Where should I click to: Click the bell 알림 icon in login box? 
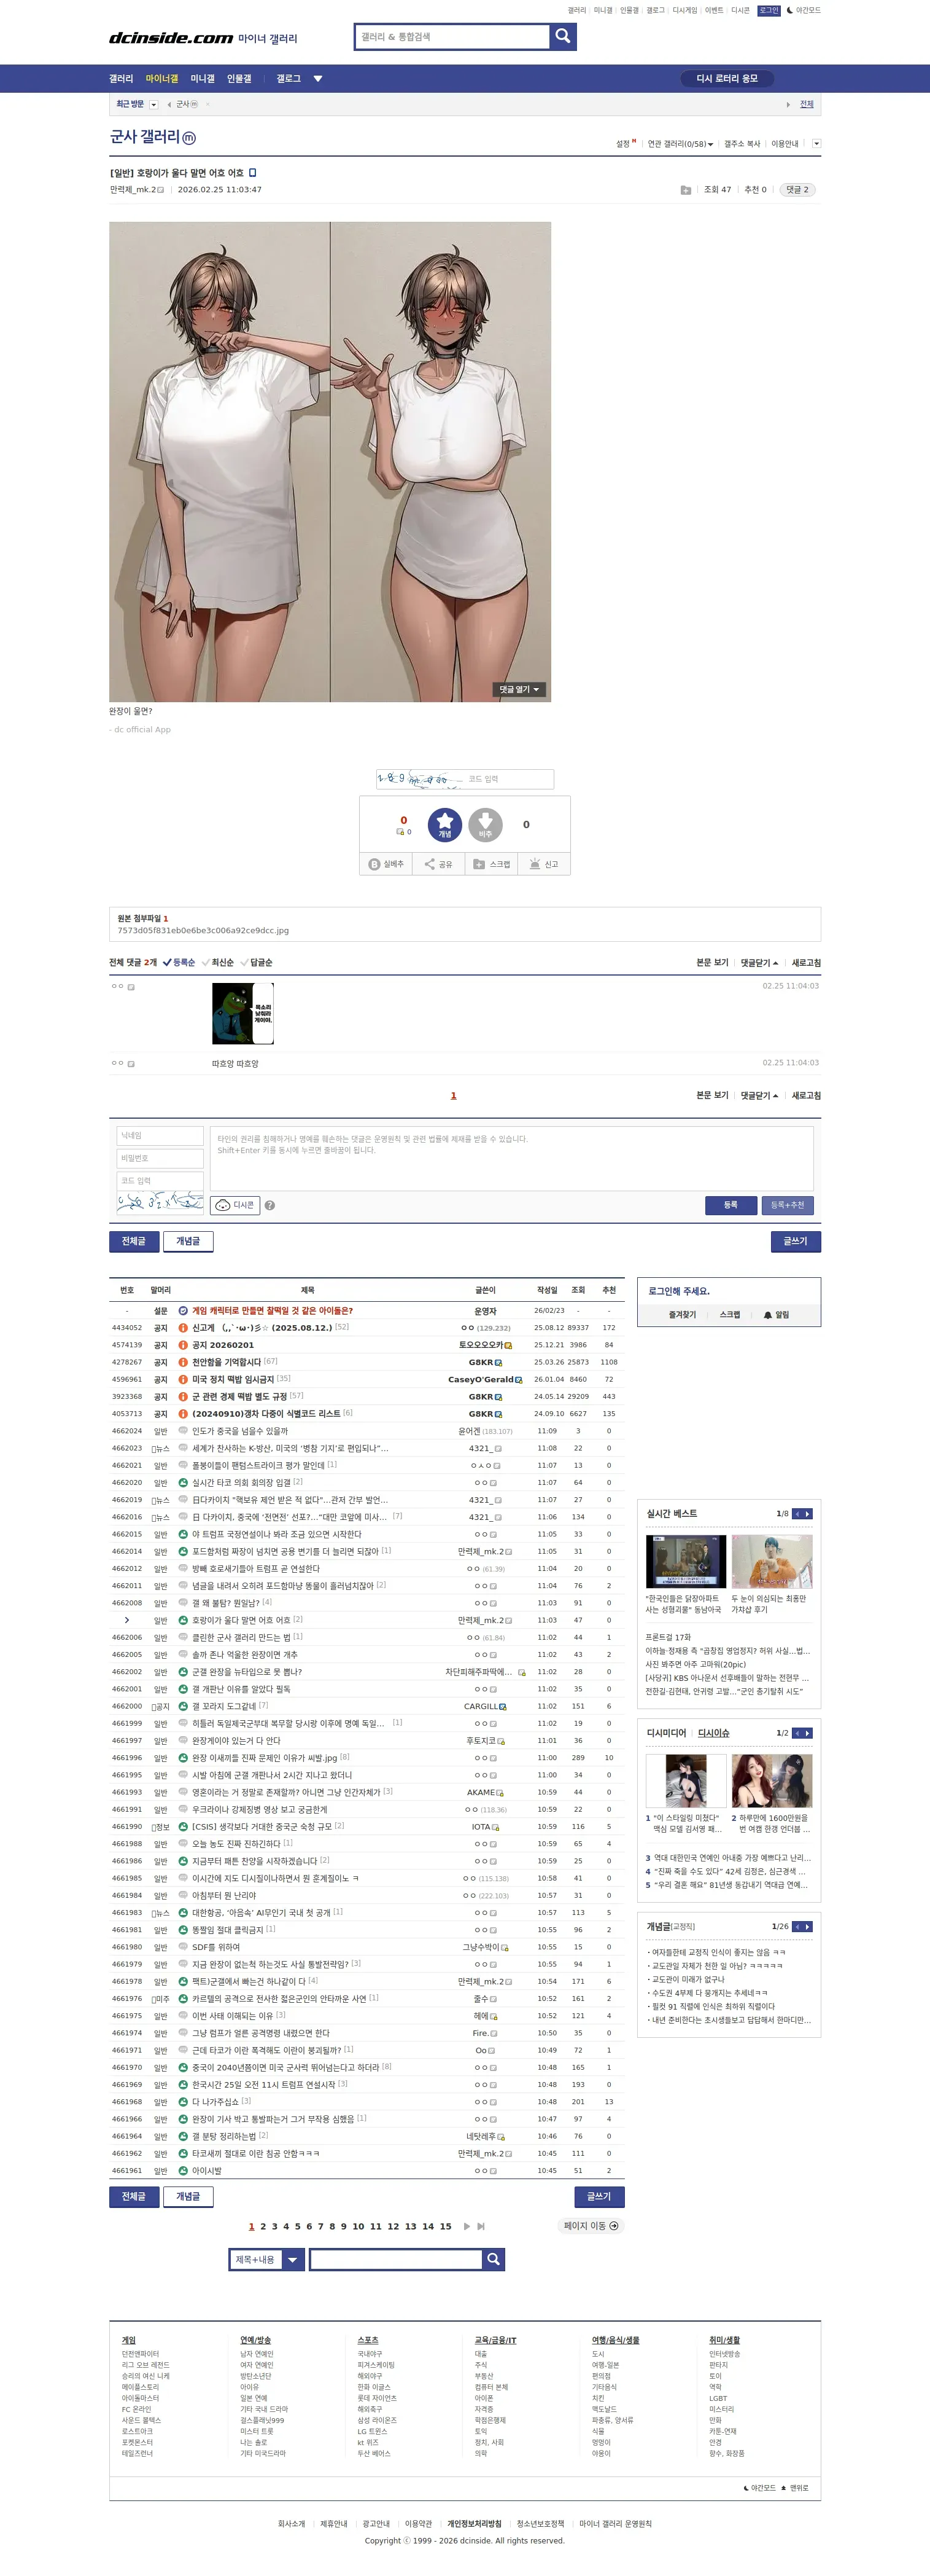tap(767, 1315)
